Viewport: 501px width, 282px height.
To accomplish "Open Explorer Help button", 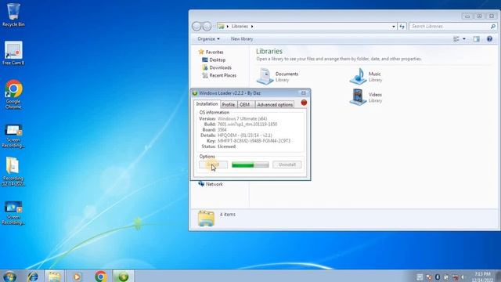I will click(x=489, y=39).
